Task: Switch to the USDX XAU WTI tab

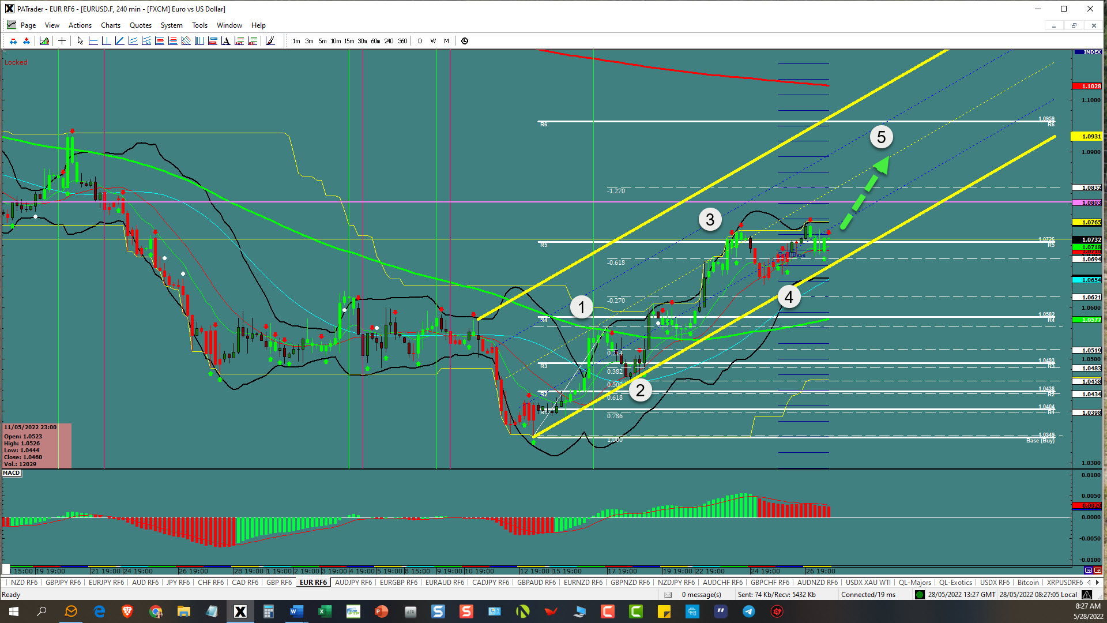Action: pyautogui.click(x=868, y=583)
